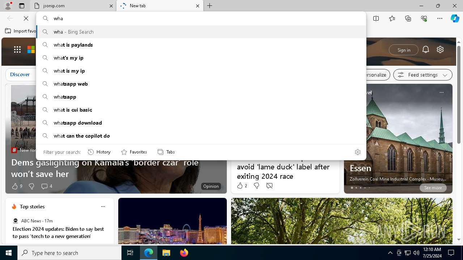
Task: Open Task View on taskbar
Action: [x=130, y=253]
